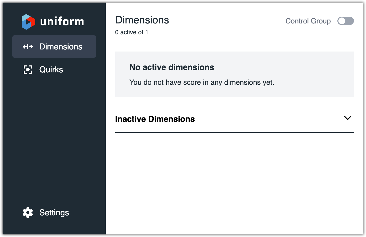Expand Inactive Dimensions with the chevron arrow
366x237 pixels.
[347, 118]
